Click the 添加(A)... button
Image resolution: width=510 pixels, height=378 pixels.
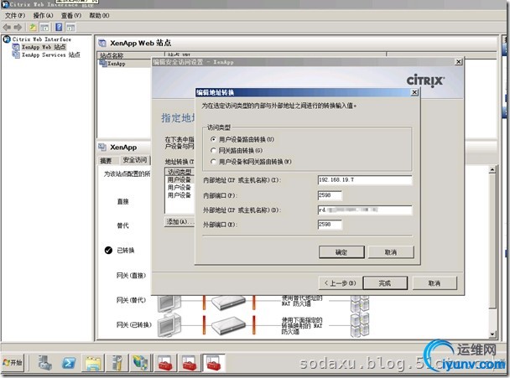pyautogui.click(x=180, y=222)
